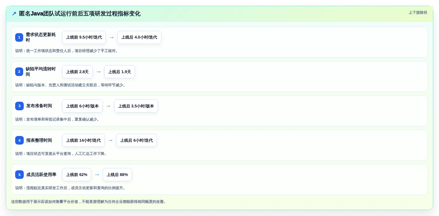Click the 需求状态更新耗时 metric name
This screenshot has height=216, width=439.
tap(41, 37)
